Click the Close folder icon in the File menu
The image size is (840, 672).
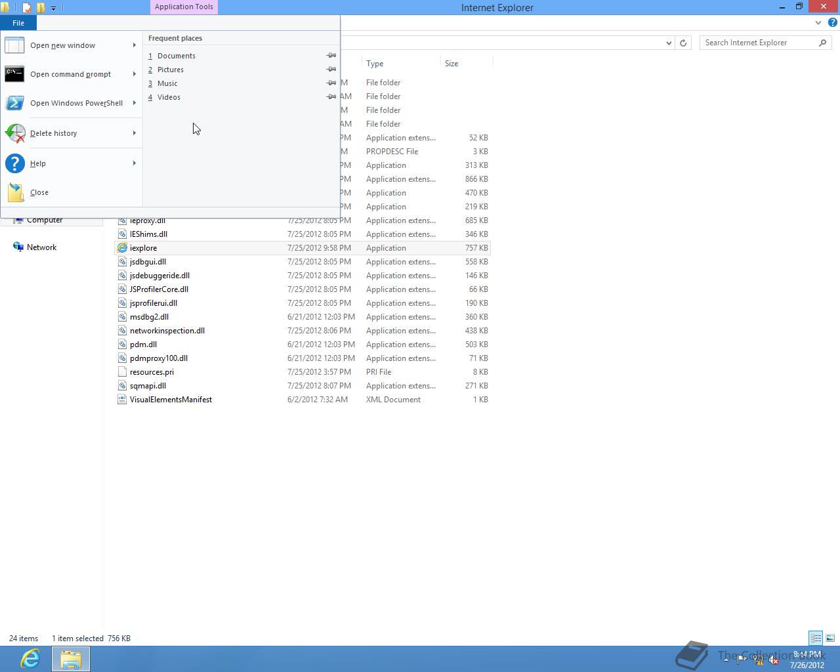click(x=14, y=192)
